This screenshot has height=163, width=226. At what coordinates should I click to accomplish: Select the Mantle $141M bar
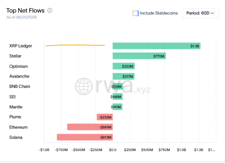(x=118, y=107)
